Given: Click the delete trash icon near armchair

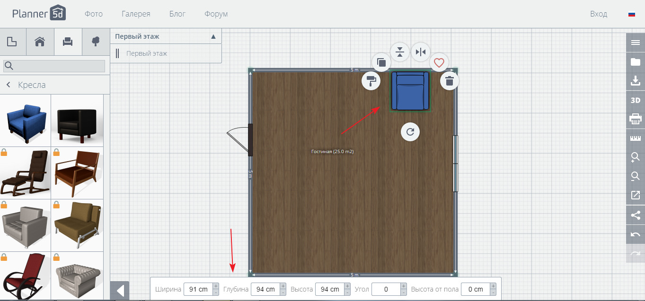Looking at the screenshot, I should pyautogui.click(x=450, y=81).
